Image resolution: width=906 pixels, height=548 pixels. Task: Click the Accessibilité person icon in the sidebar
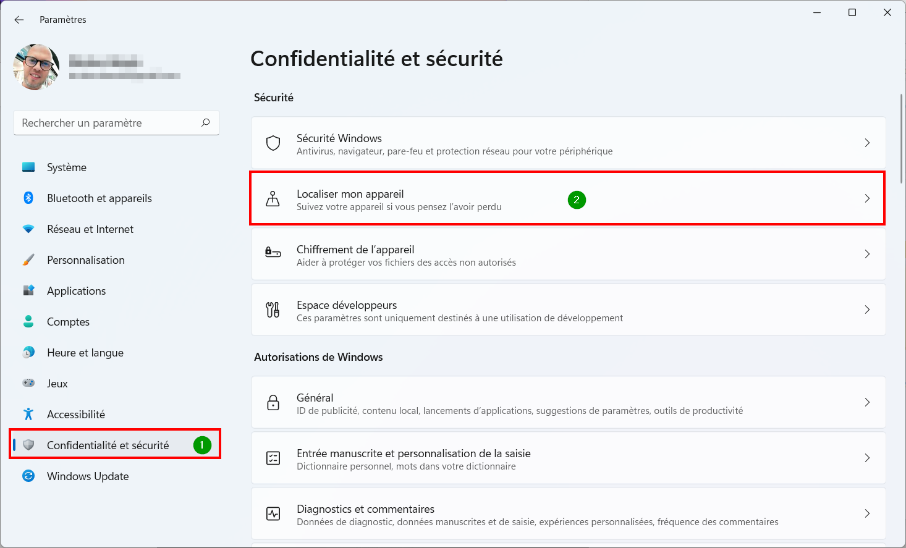coord(28,414)
